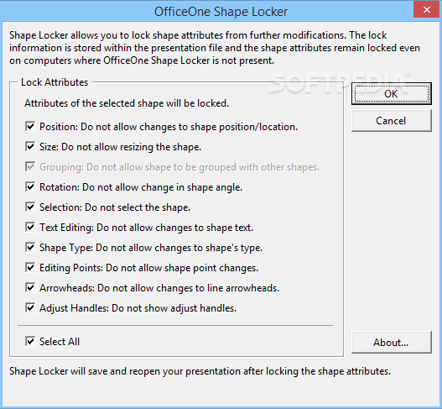Click the 'Shape Type' option label

tap(151, 248)
